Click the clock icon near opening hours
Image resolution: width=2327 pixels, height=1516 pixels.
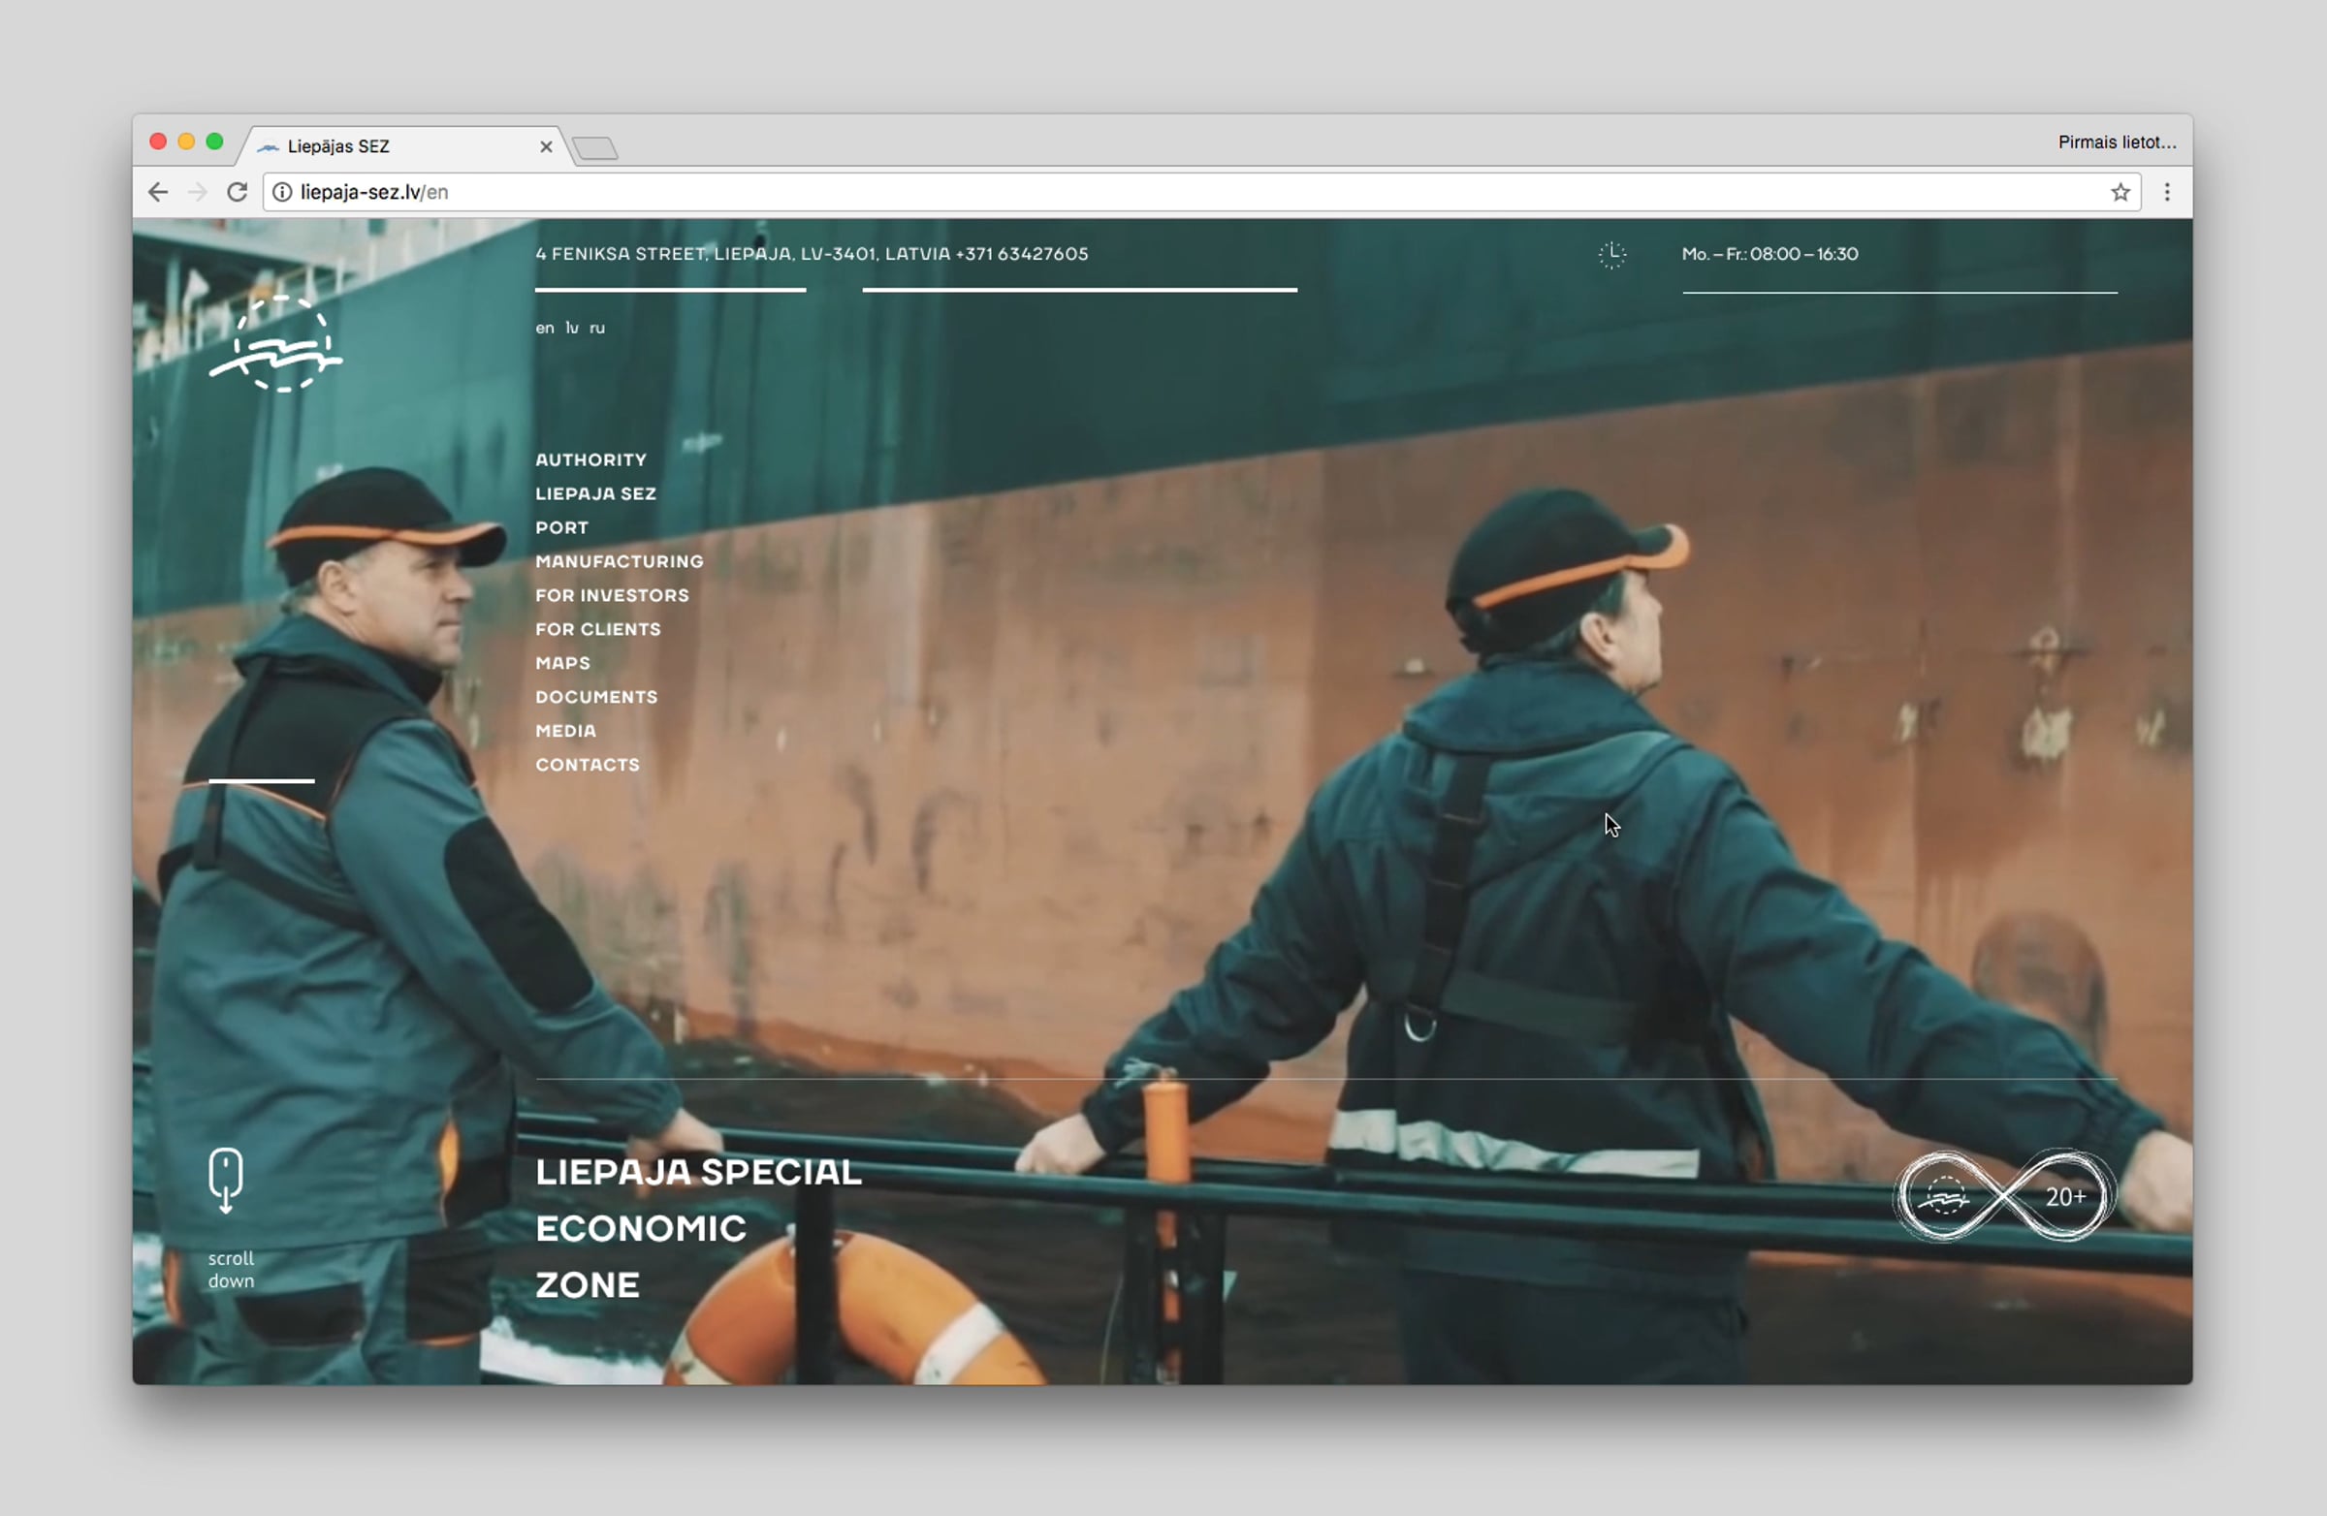[x=1612, y=255]
